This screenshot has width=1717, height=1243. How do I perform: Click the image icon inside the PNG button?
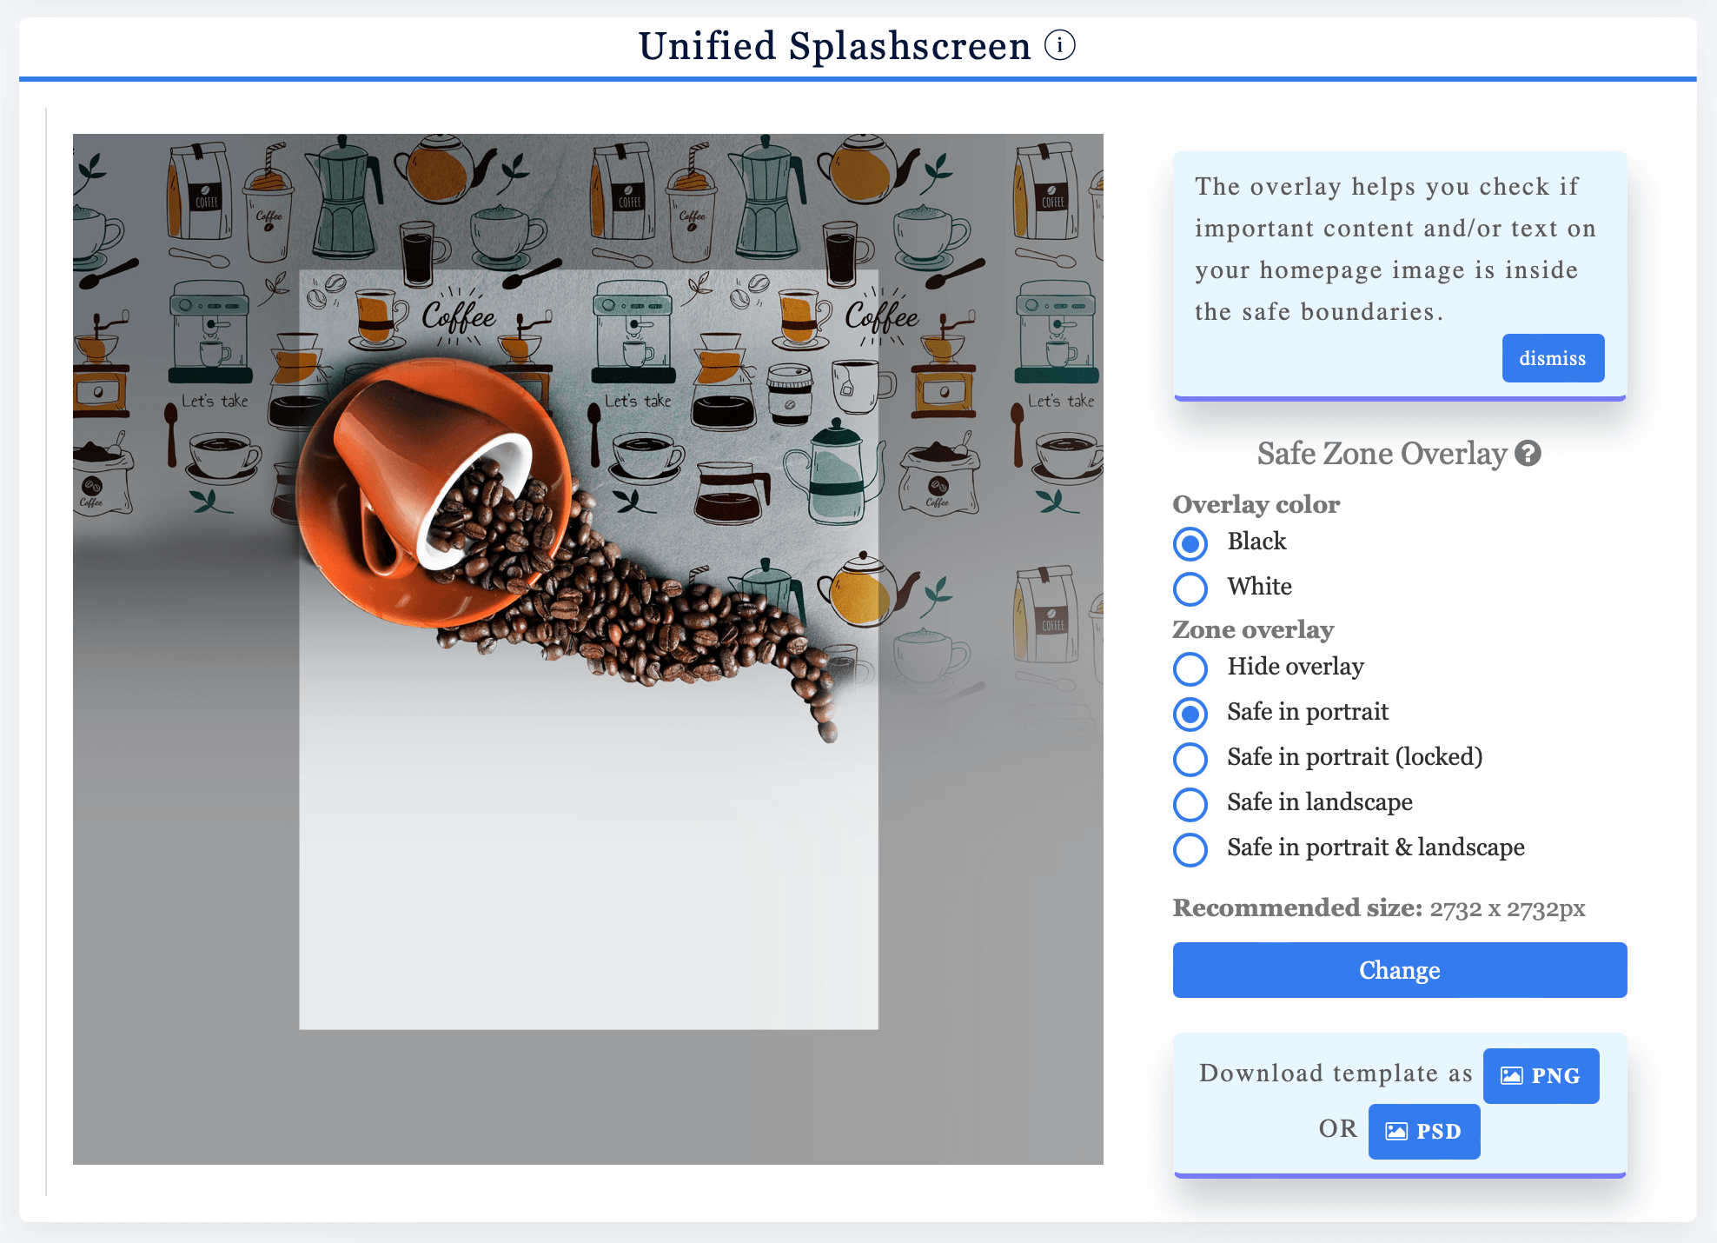pos(1513,1075)
